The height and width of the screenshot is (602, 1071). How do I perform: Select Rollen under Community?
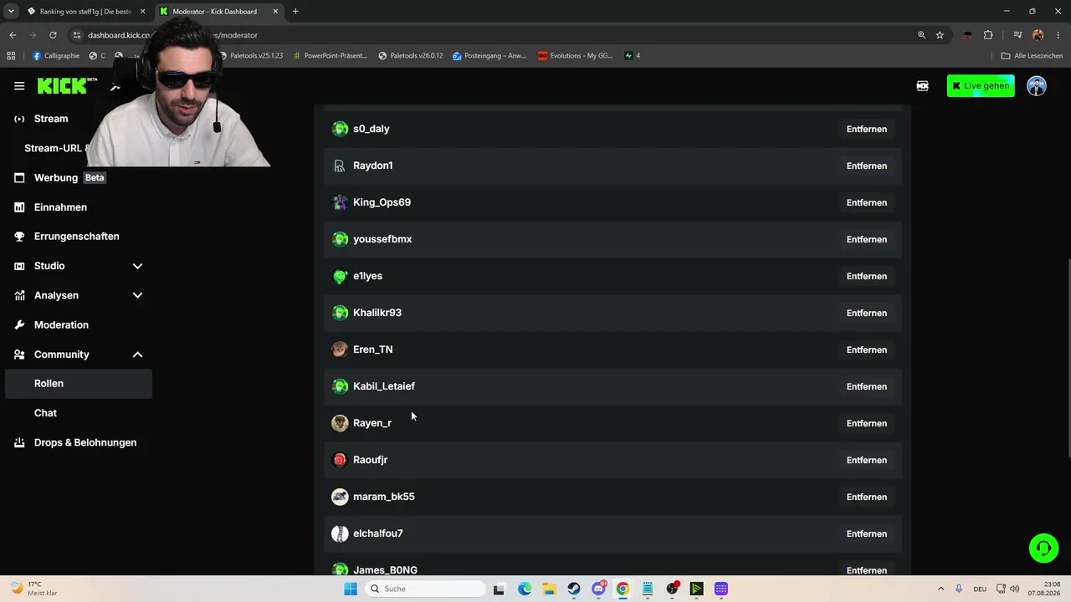click(79, 384)
